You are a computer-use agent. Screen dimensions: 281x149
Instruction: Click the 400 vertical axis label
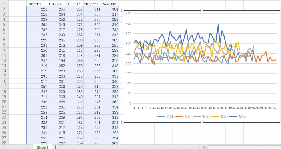129,24
